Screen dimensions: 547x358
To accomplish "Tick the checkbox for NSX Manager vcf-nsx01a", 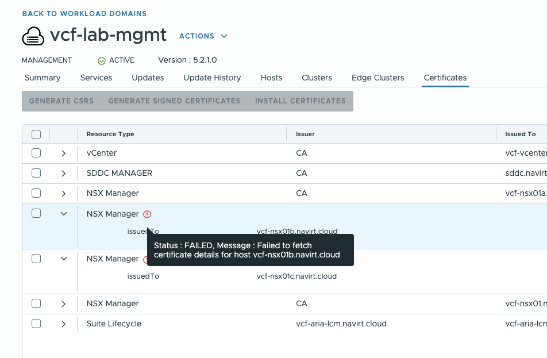I will [36, 193].
